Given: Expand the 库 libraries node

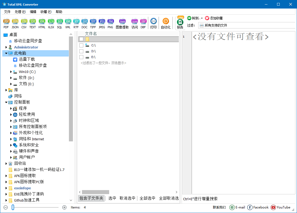Looking at the screenshot, I should point(6,90).
